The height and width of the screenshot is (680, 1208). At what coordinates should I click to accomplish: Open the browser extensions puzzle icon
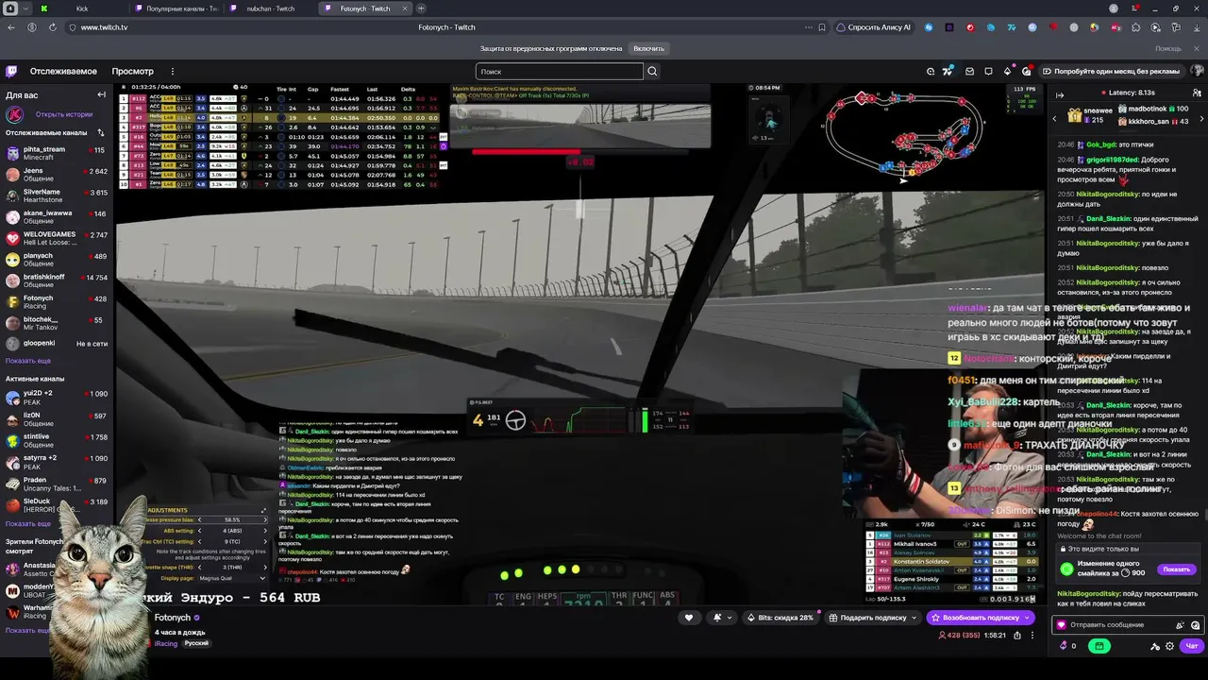(1135, 27)
